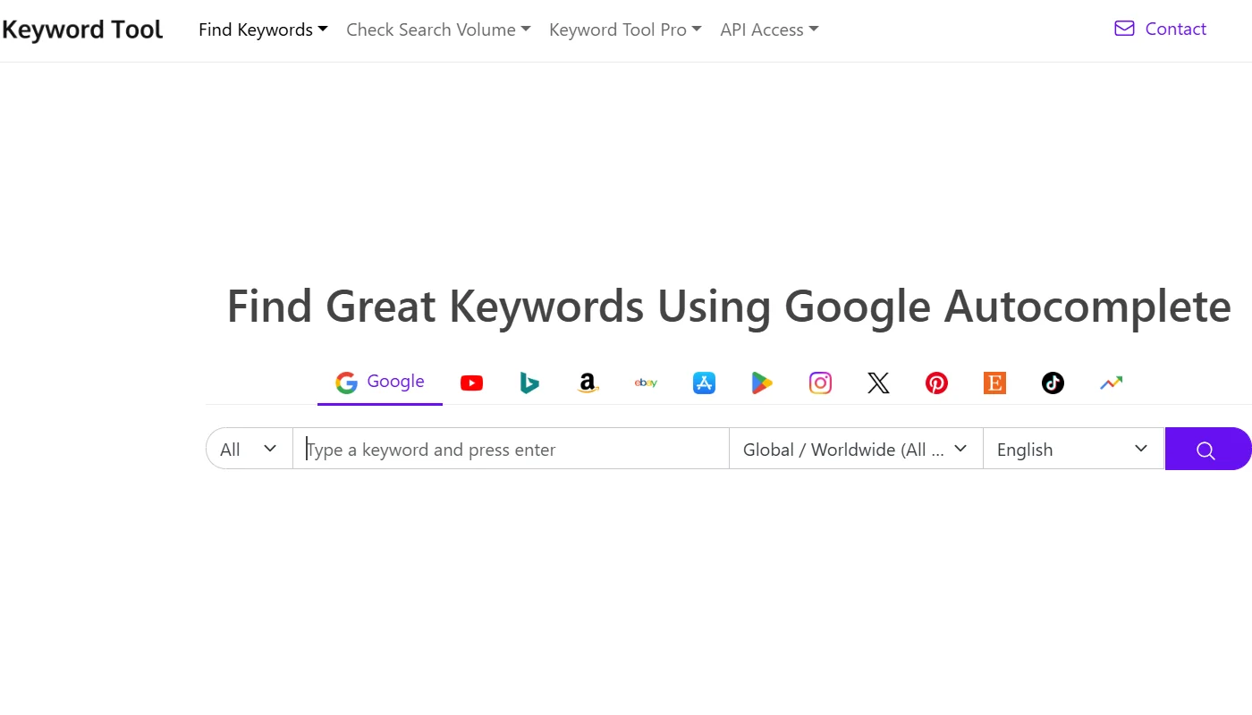Screen dimensions: 1252x715
Task: Open the Google Trends tab
Action: pos(1111,383)
